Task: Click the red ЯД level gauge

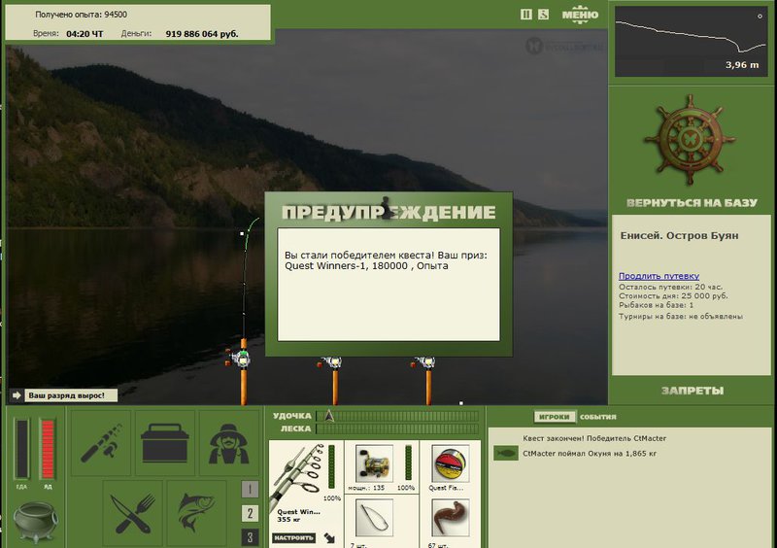Action: 48,449
